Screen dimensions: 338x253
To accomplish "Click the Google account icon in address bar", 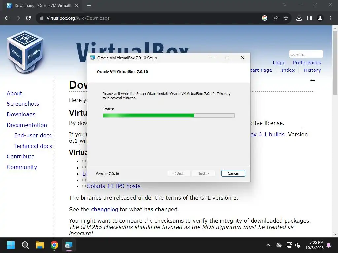I will (264, 18).
